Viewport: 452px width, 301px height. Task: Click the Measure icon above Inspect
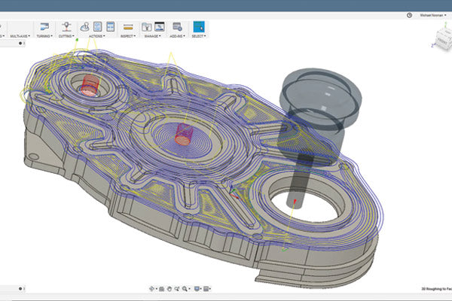(x=129, y=26)
